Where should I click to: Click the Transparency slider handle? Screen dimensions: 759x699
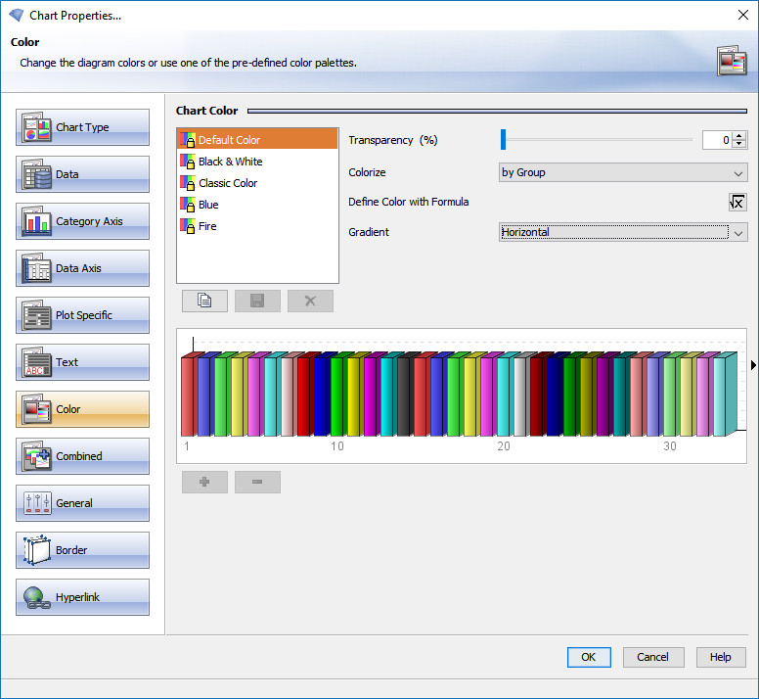click(503, 140)
